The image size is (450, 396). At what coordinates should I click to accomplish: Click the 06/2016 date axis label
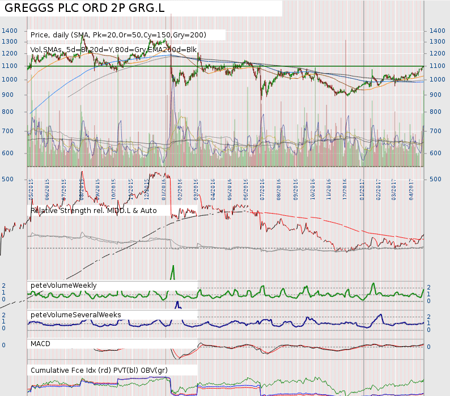[245, 189]
